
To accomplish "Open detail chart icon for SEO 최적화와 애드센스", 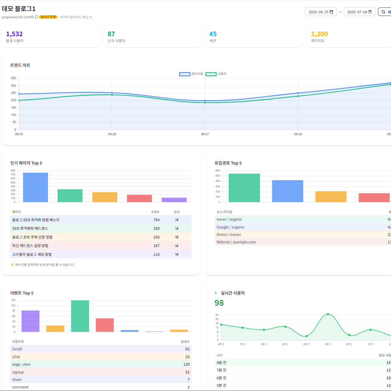I will pos(177,228).
